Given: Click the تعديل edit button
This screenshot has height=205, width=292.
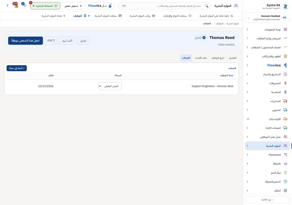Looking at the screenshot, I should [x=83, y=41].
